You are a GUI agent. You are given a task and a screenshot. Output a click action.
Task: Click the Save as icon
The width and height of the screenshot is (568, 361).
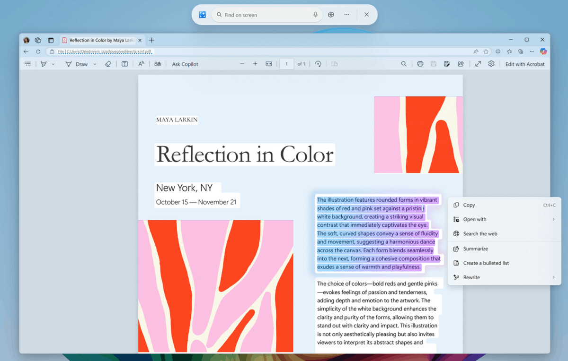click(446, 64)
